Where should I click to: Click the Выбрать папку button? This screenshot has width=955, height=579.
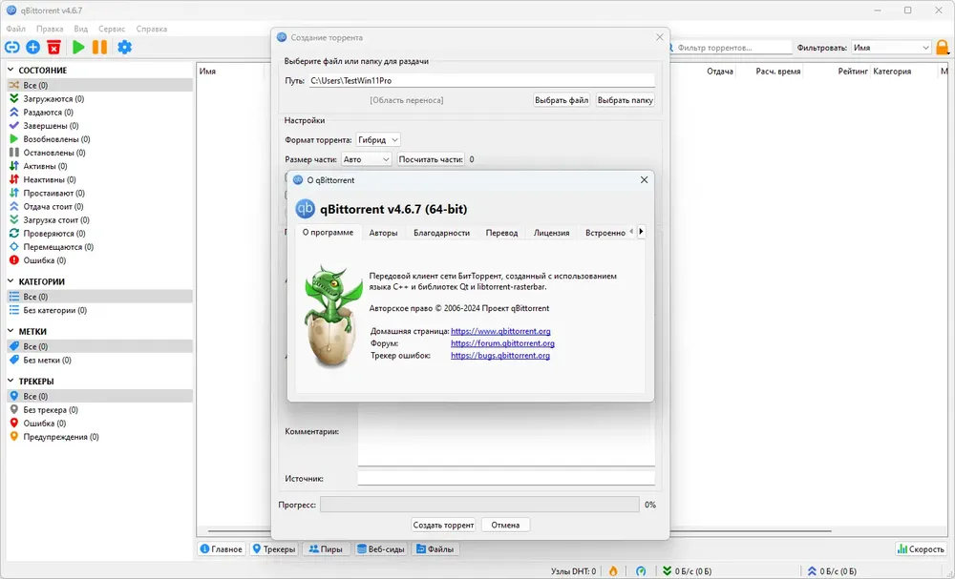coord(625,100)
